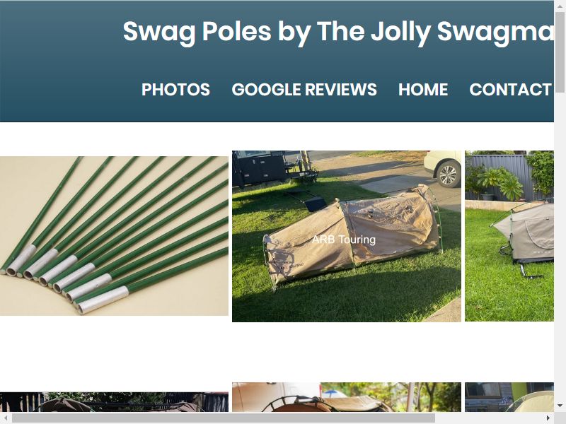Viewport: 566px width, 424px height.
Task: Open the bottom-left dark swag photo
Action: [x=114, y=401]
